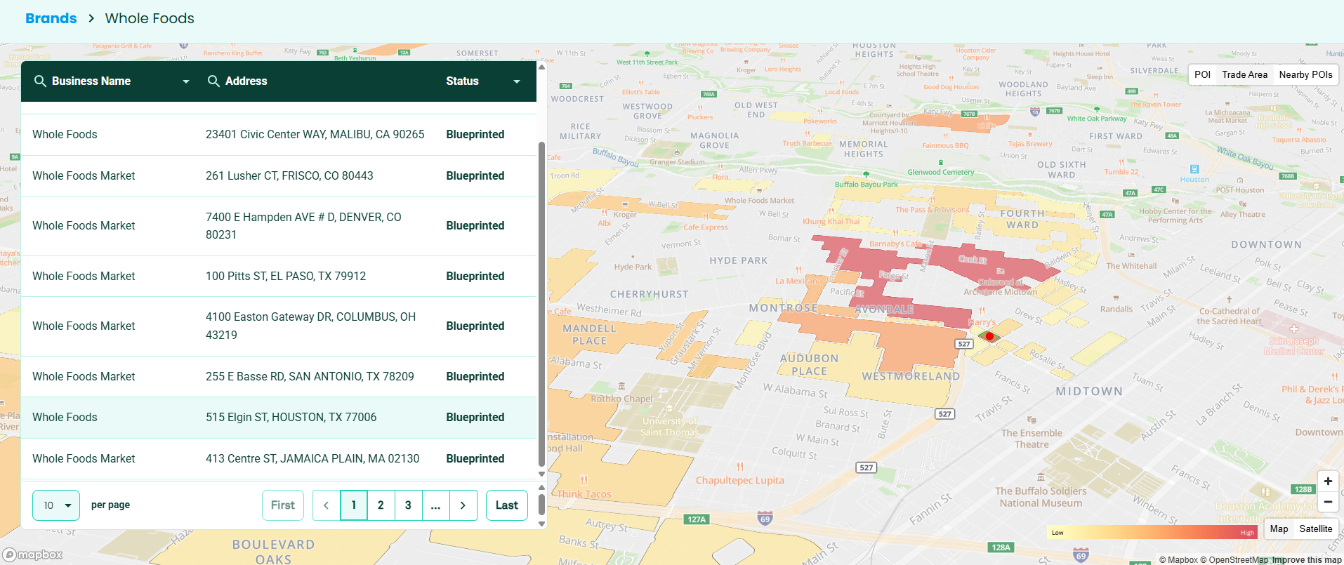Click the Mapbox logo
The width and height of the screenshot is (1344, 565).
[x=33, y=554]
